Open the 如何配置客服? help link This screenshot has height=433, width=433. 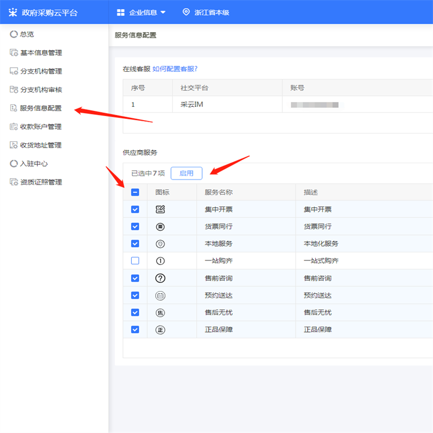[175, 69]
